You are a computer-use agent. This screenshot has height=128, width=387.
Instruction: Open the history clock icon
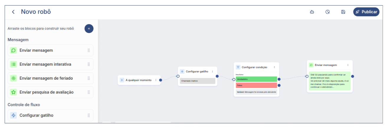327,12
